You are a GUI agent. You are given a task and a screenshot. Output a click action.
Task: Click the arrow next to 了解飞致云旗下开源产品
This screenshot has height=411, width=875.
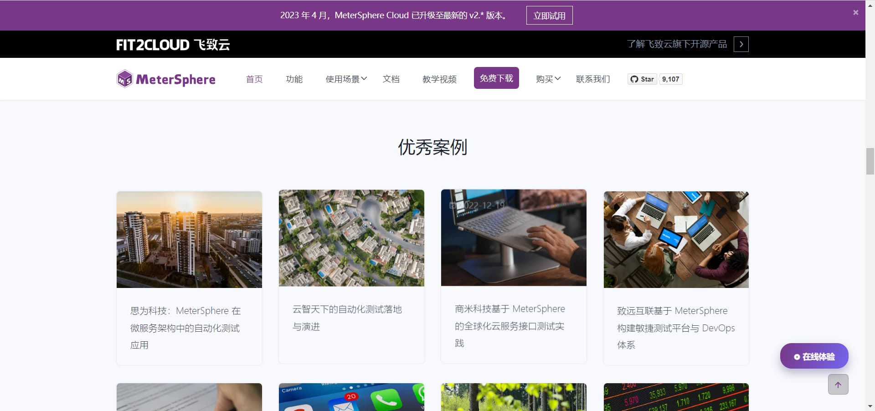pyautogui.click(x=741, y=44)
